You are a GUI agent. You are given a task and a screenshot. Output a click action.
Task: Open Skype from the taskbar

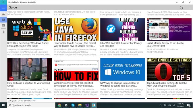click(x=73, y=105)
